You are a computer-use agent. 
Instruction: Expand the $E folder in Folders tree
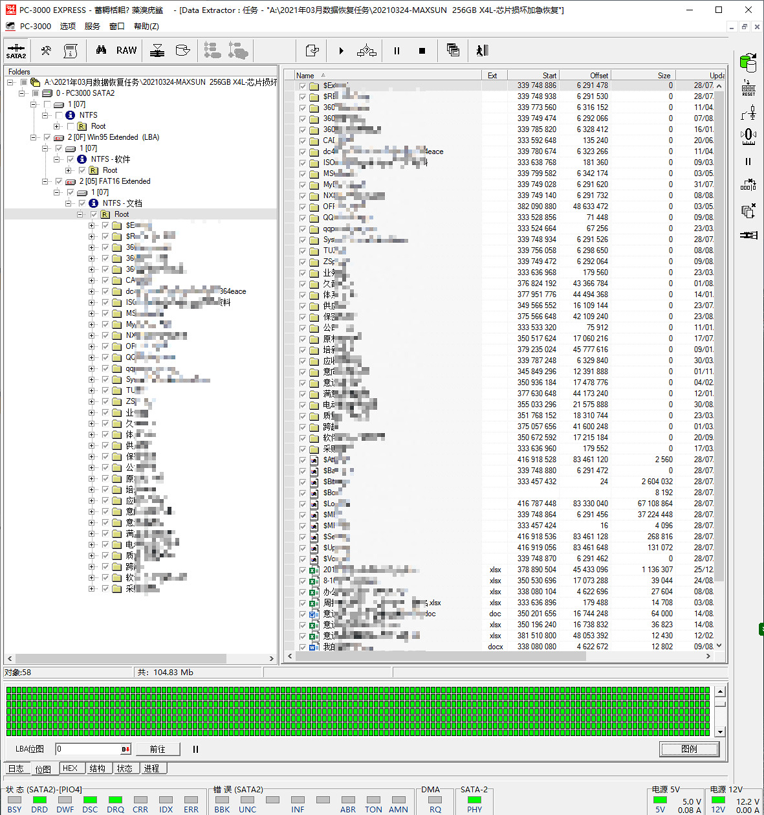pyautogui.click(x=92, y=225)
